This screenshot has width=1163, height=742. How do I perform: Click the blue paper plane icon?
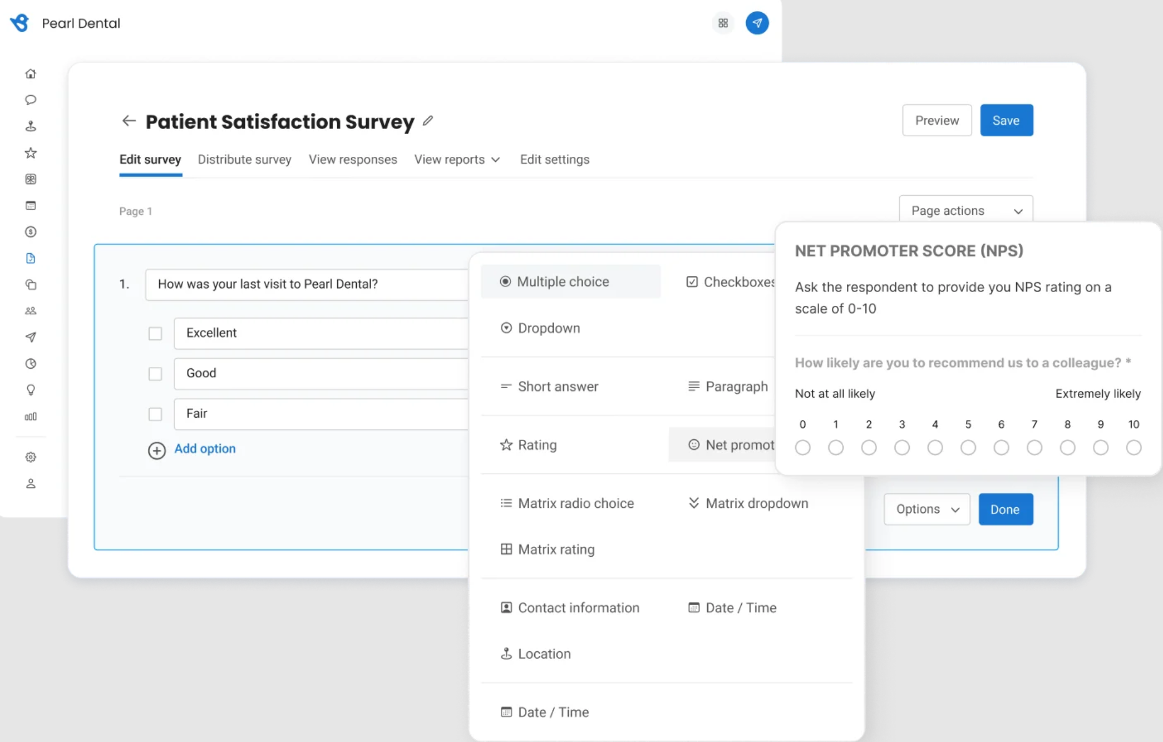click(757, 23)
